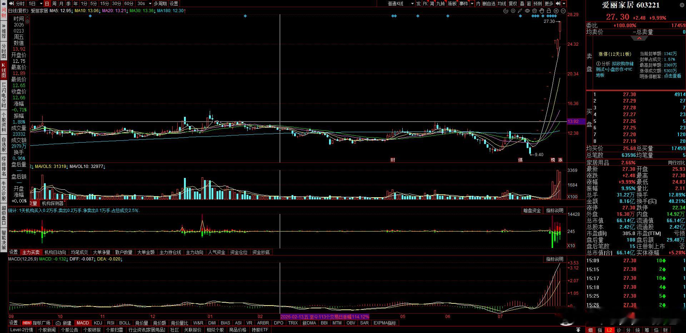Open the 个股研报 bottom tab
This screenshot has height=333, width=686.
[92, 330]
